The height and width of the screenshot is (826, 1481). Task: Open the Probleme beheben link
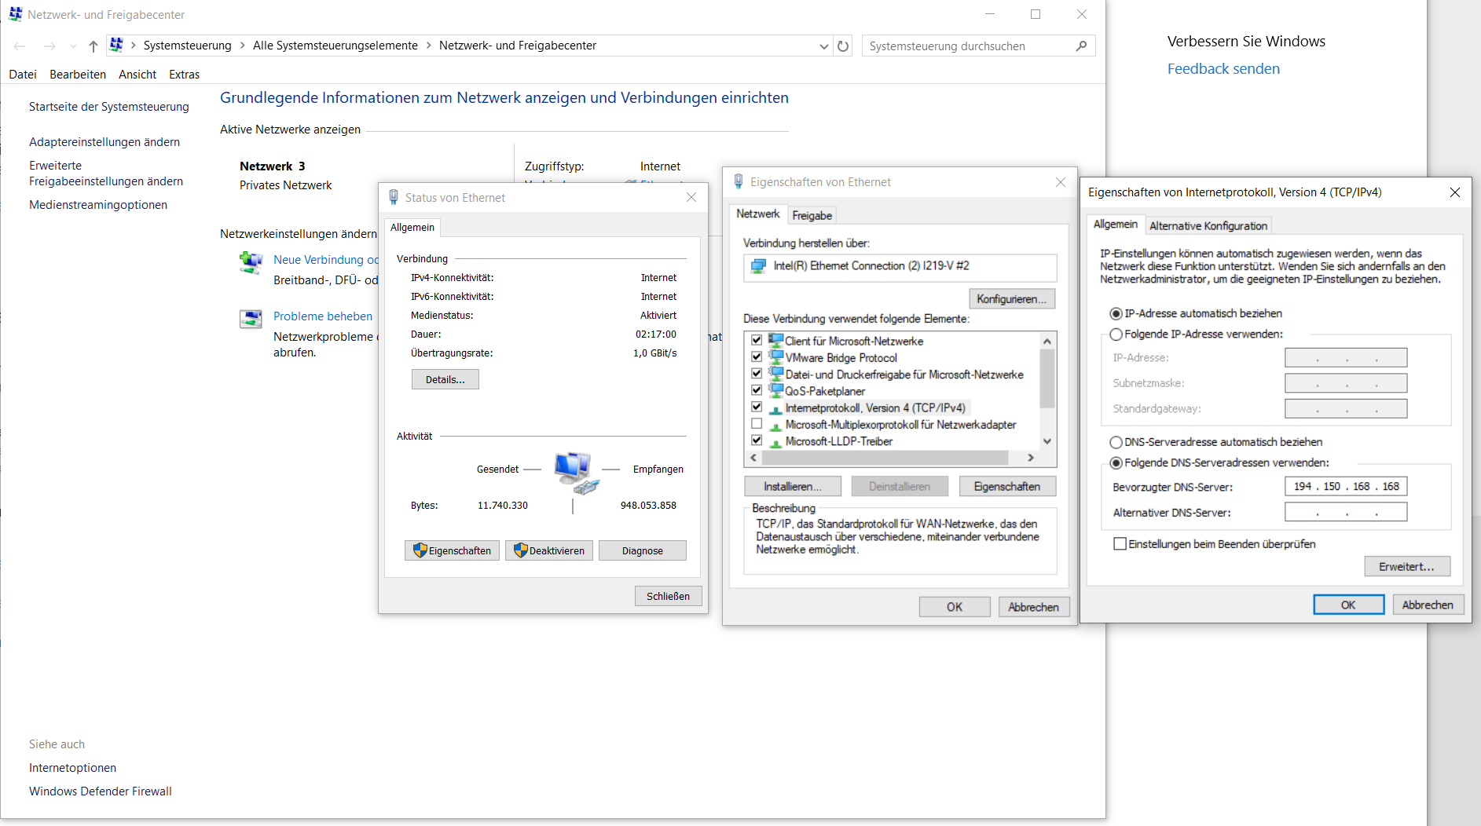tap(323, 316)
